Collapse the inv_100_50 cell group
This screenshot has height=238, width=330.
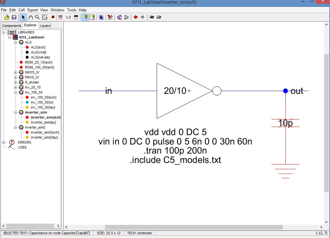15,92
